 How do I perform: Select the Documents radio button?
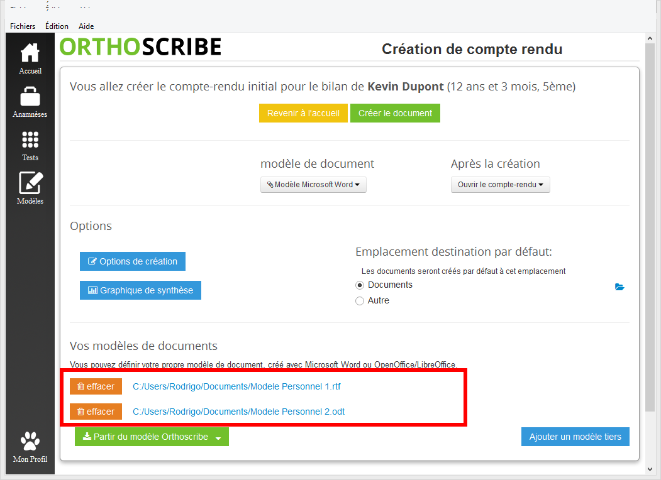[360, 285]
